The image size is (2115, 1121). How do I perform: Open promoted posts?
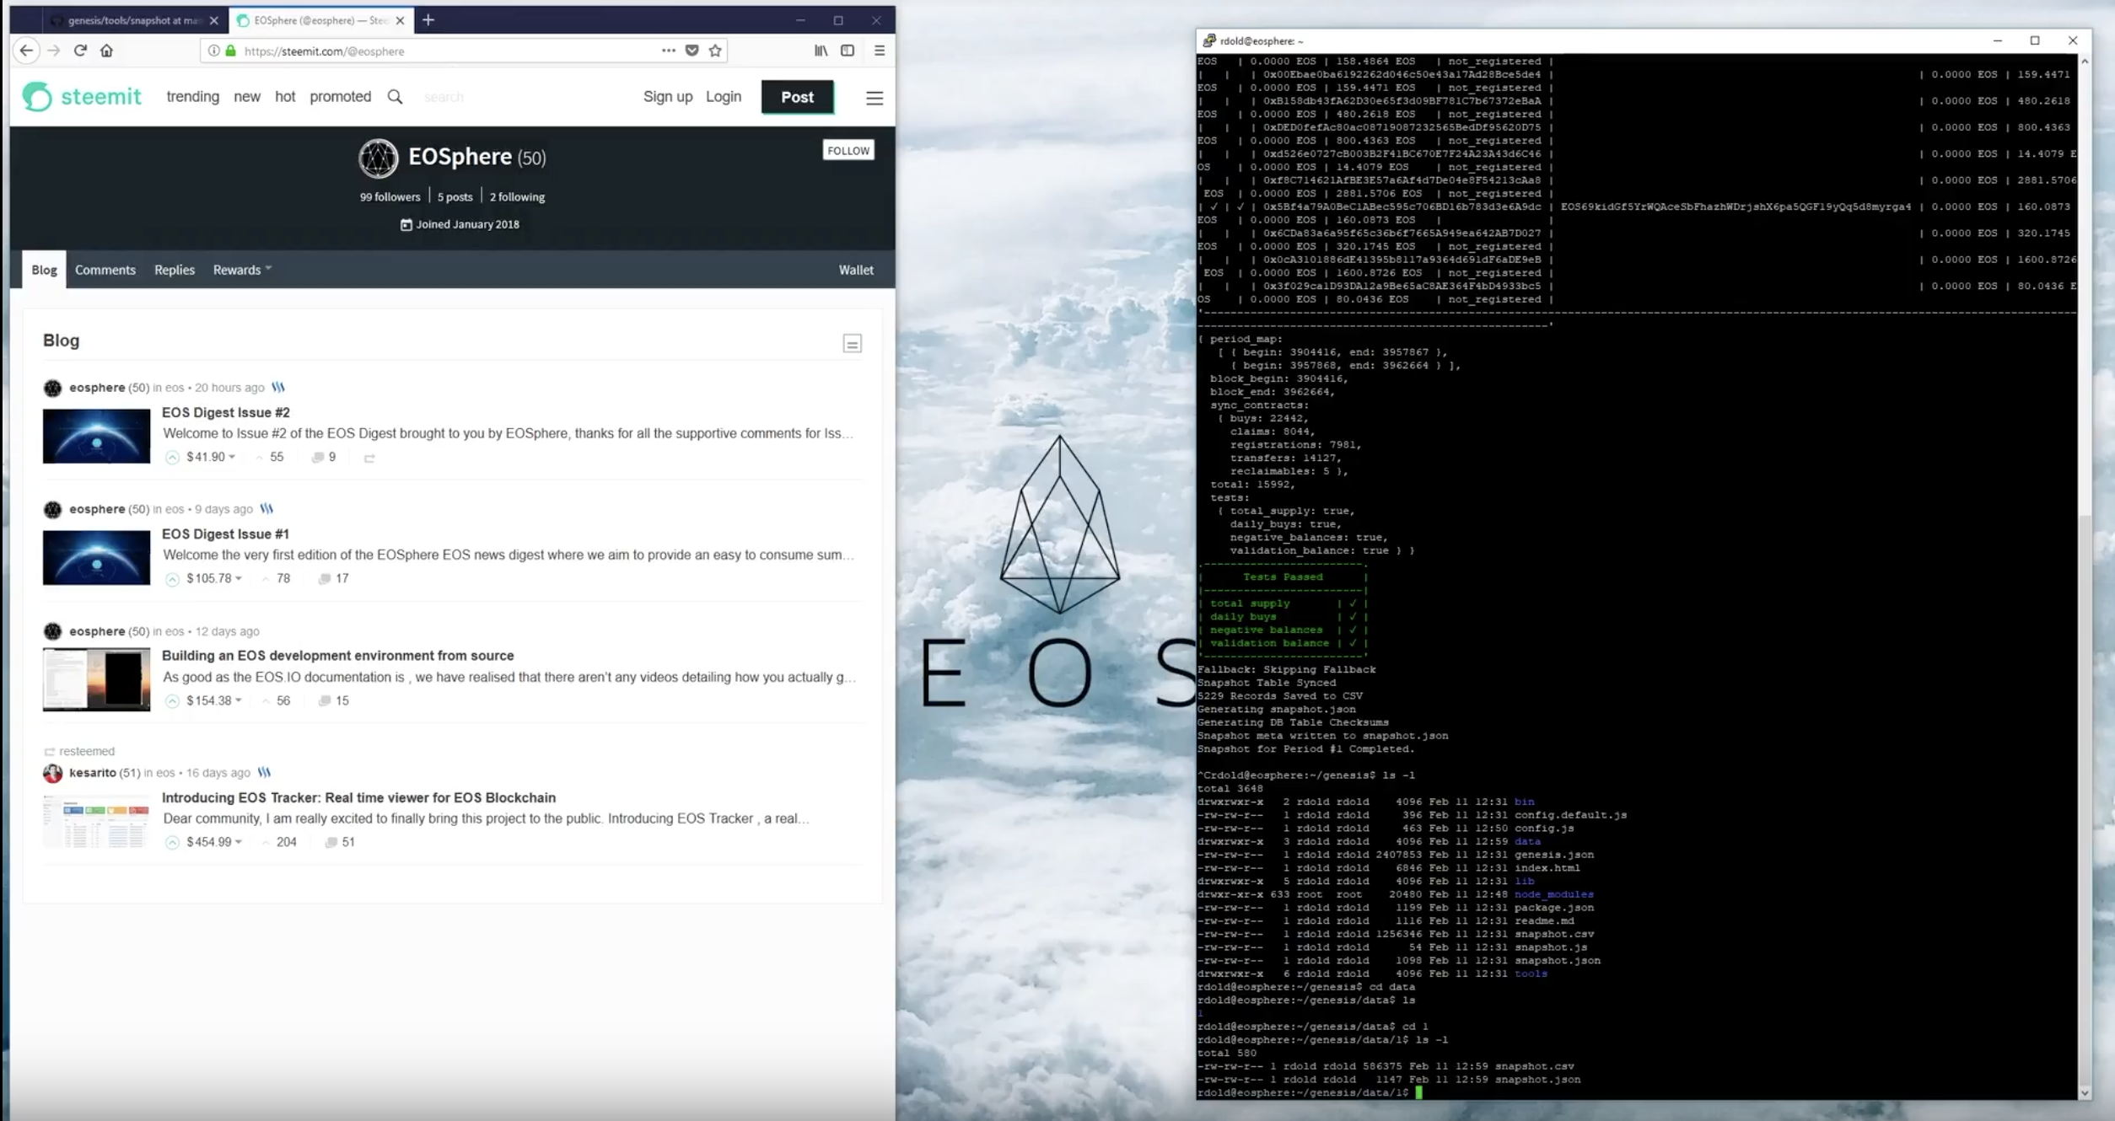[x=340, y=96]
